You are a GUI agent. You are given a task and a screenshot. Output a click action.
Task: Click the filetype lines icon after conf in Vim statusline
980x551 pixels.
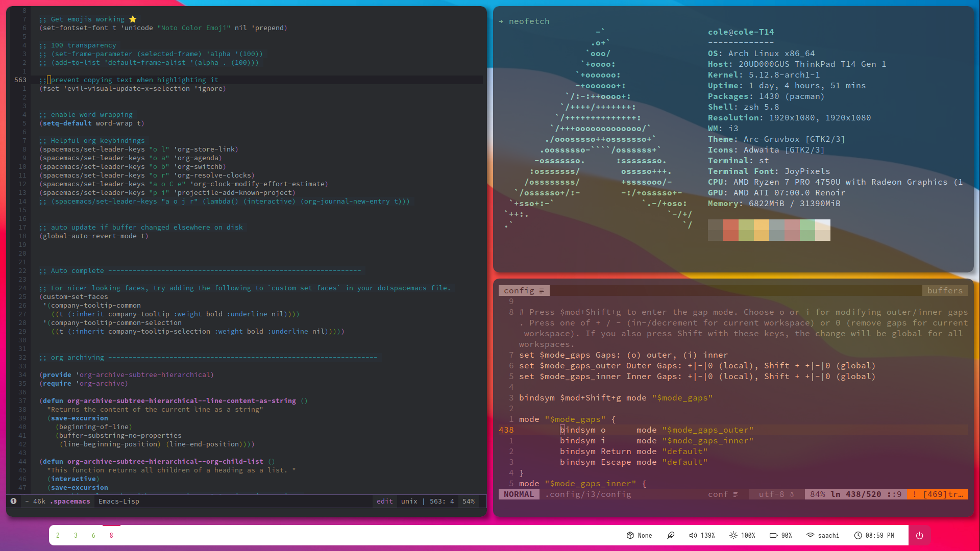click(736, 494)
